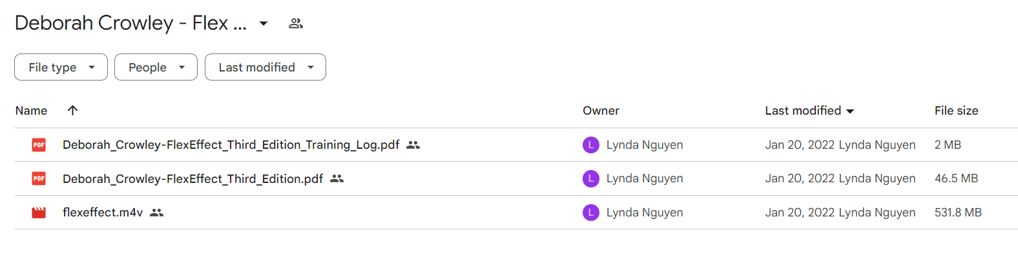Screen dimensions: 1018x277
Task: Select the flexeffect.m4v video file
Action: click(103, 213)
